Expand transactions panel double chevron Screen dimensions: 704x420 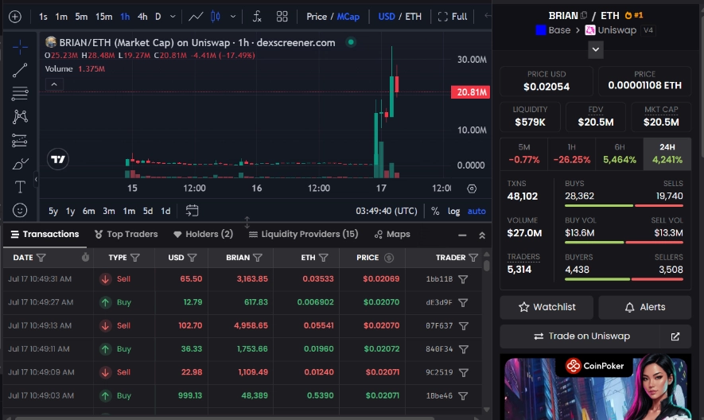tap(482, 235)
